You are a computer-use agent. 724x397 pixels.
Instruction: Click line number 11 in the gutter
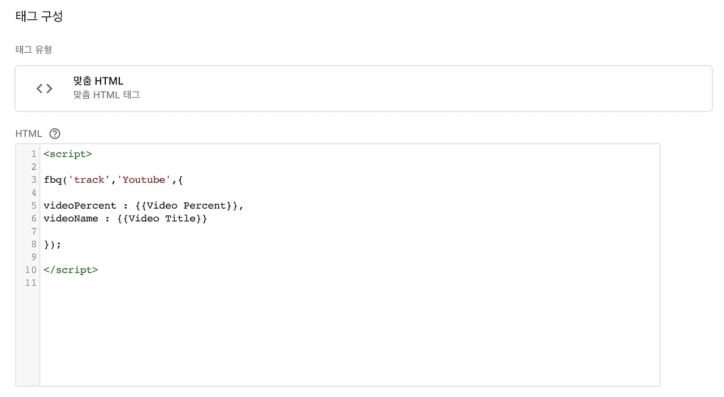point(31,283)
